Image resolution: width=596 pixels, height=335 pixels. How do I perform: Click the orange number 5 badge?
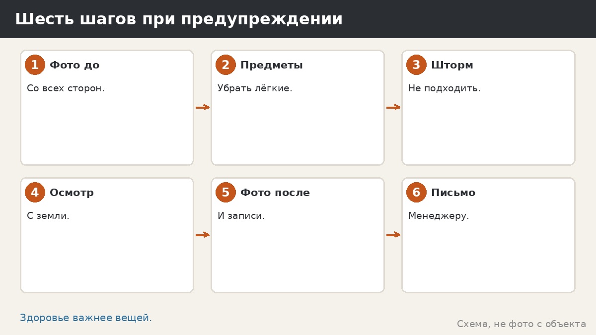[225, 193]
